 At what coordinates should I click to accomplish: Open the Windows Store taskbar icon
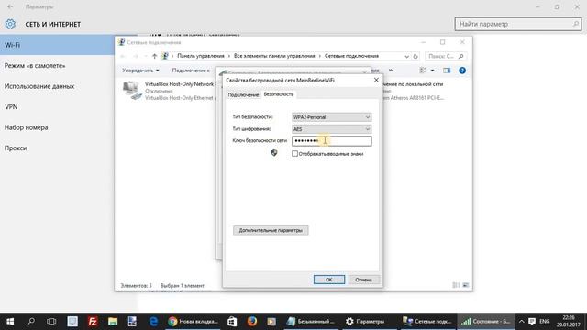(x=232, y=322)
